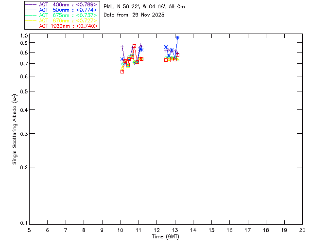
Task: Click the y-axis tick label 0.4
Action: tap(24, 110)
